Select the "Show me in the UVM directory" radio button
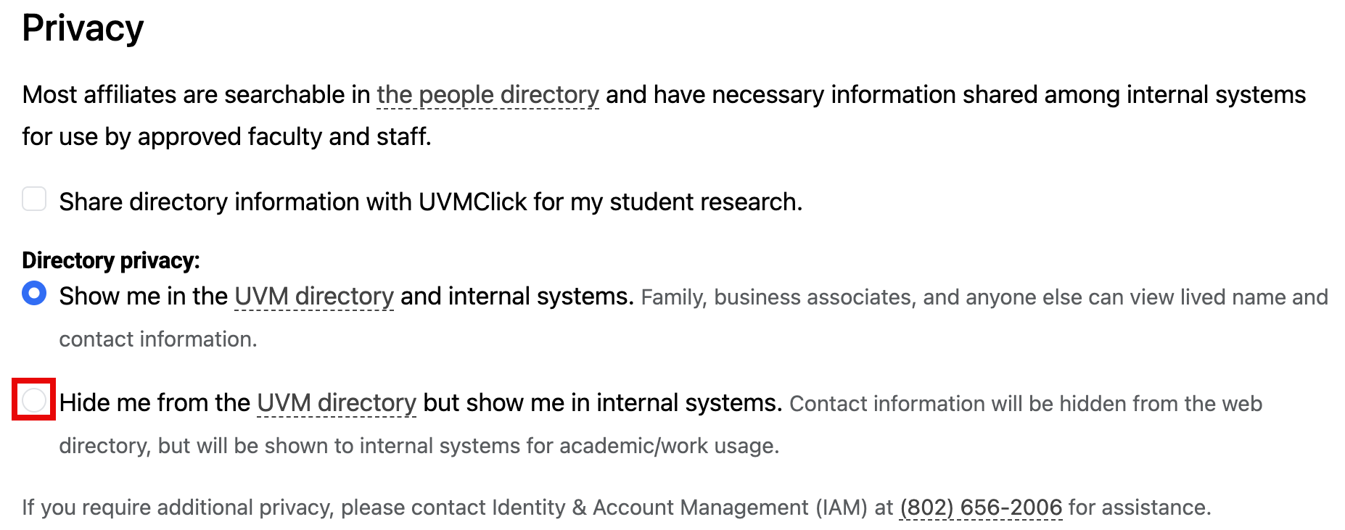Image resolution: width=1345 pixels, height=530 pixels. pyautogui.click(x=34, y=294)
